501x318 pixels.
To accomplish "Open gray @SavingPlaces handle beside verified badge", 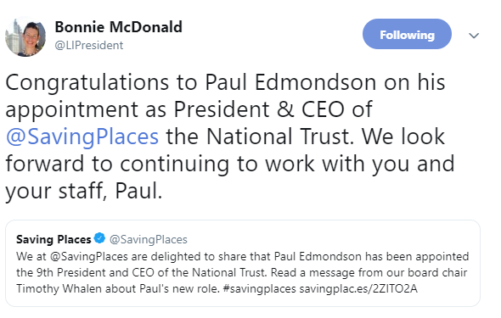I will 149,239.
